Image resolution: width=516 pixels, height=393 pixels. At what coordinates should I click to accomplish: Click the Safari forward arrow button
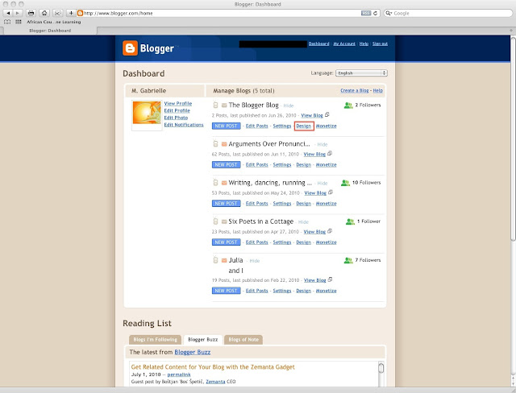point(18,13)
